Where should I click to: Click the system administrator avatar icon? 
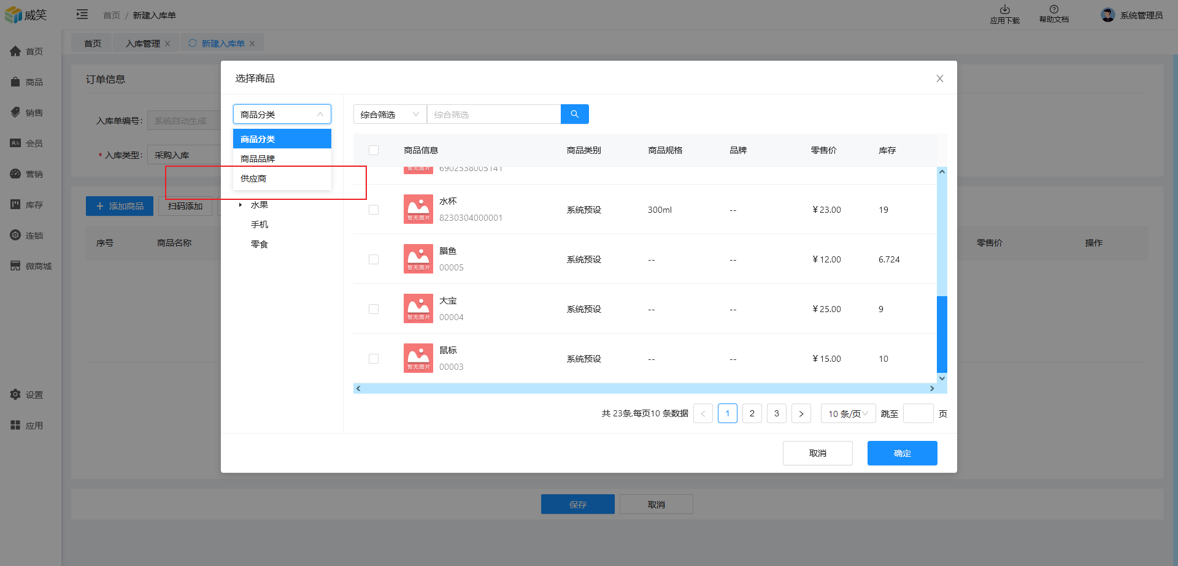click(1107, 15)
